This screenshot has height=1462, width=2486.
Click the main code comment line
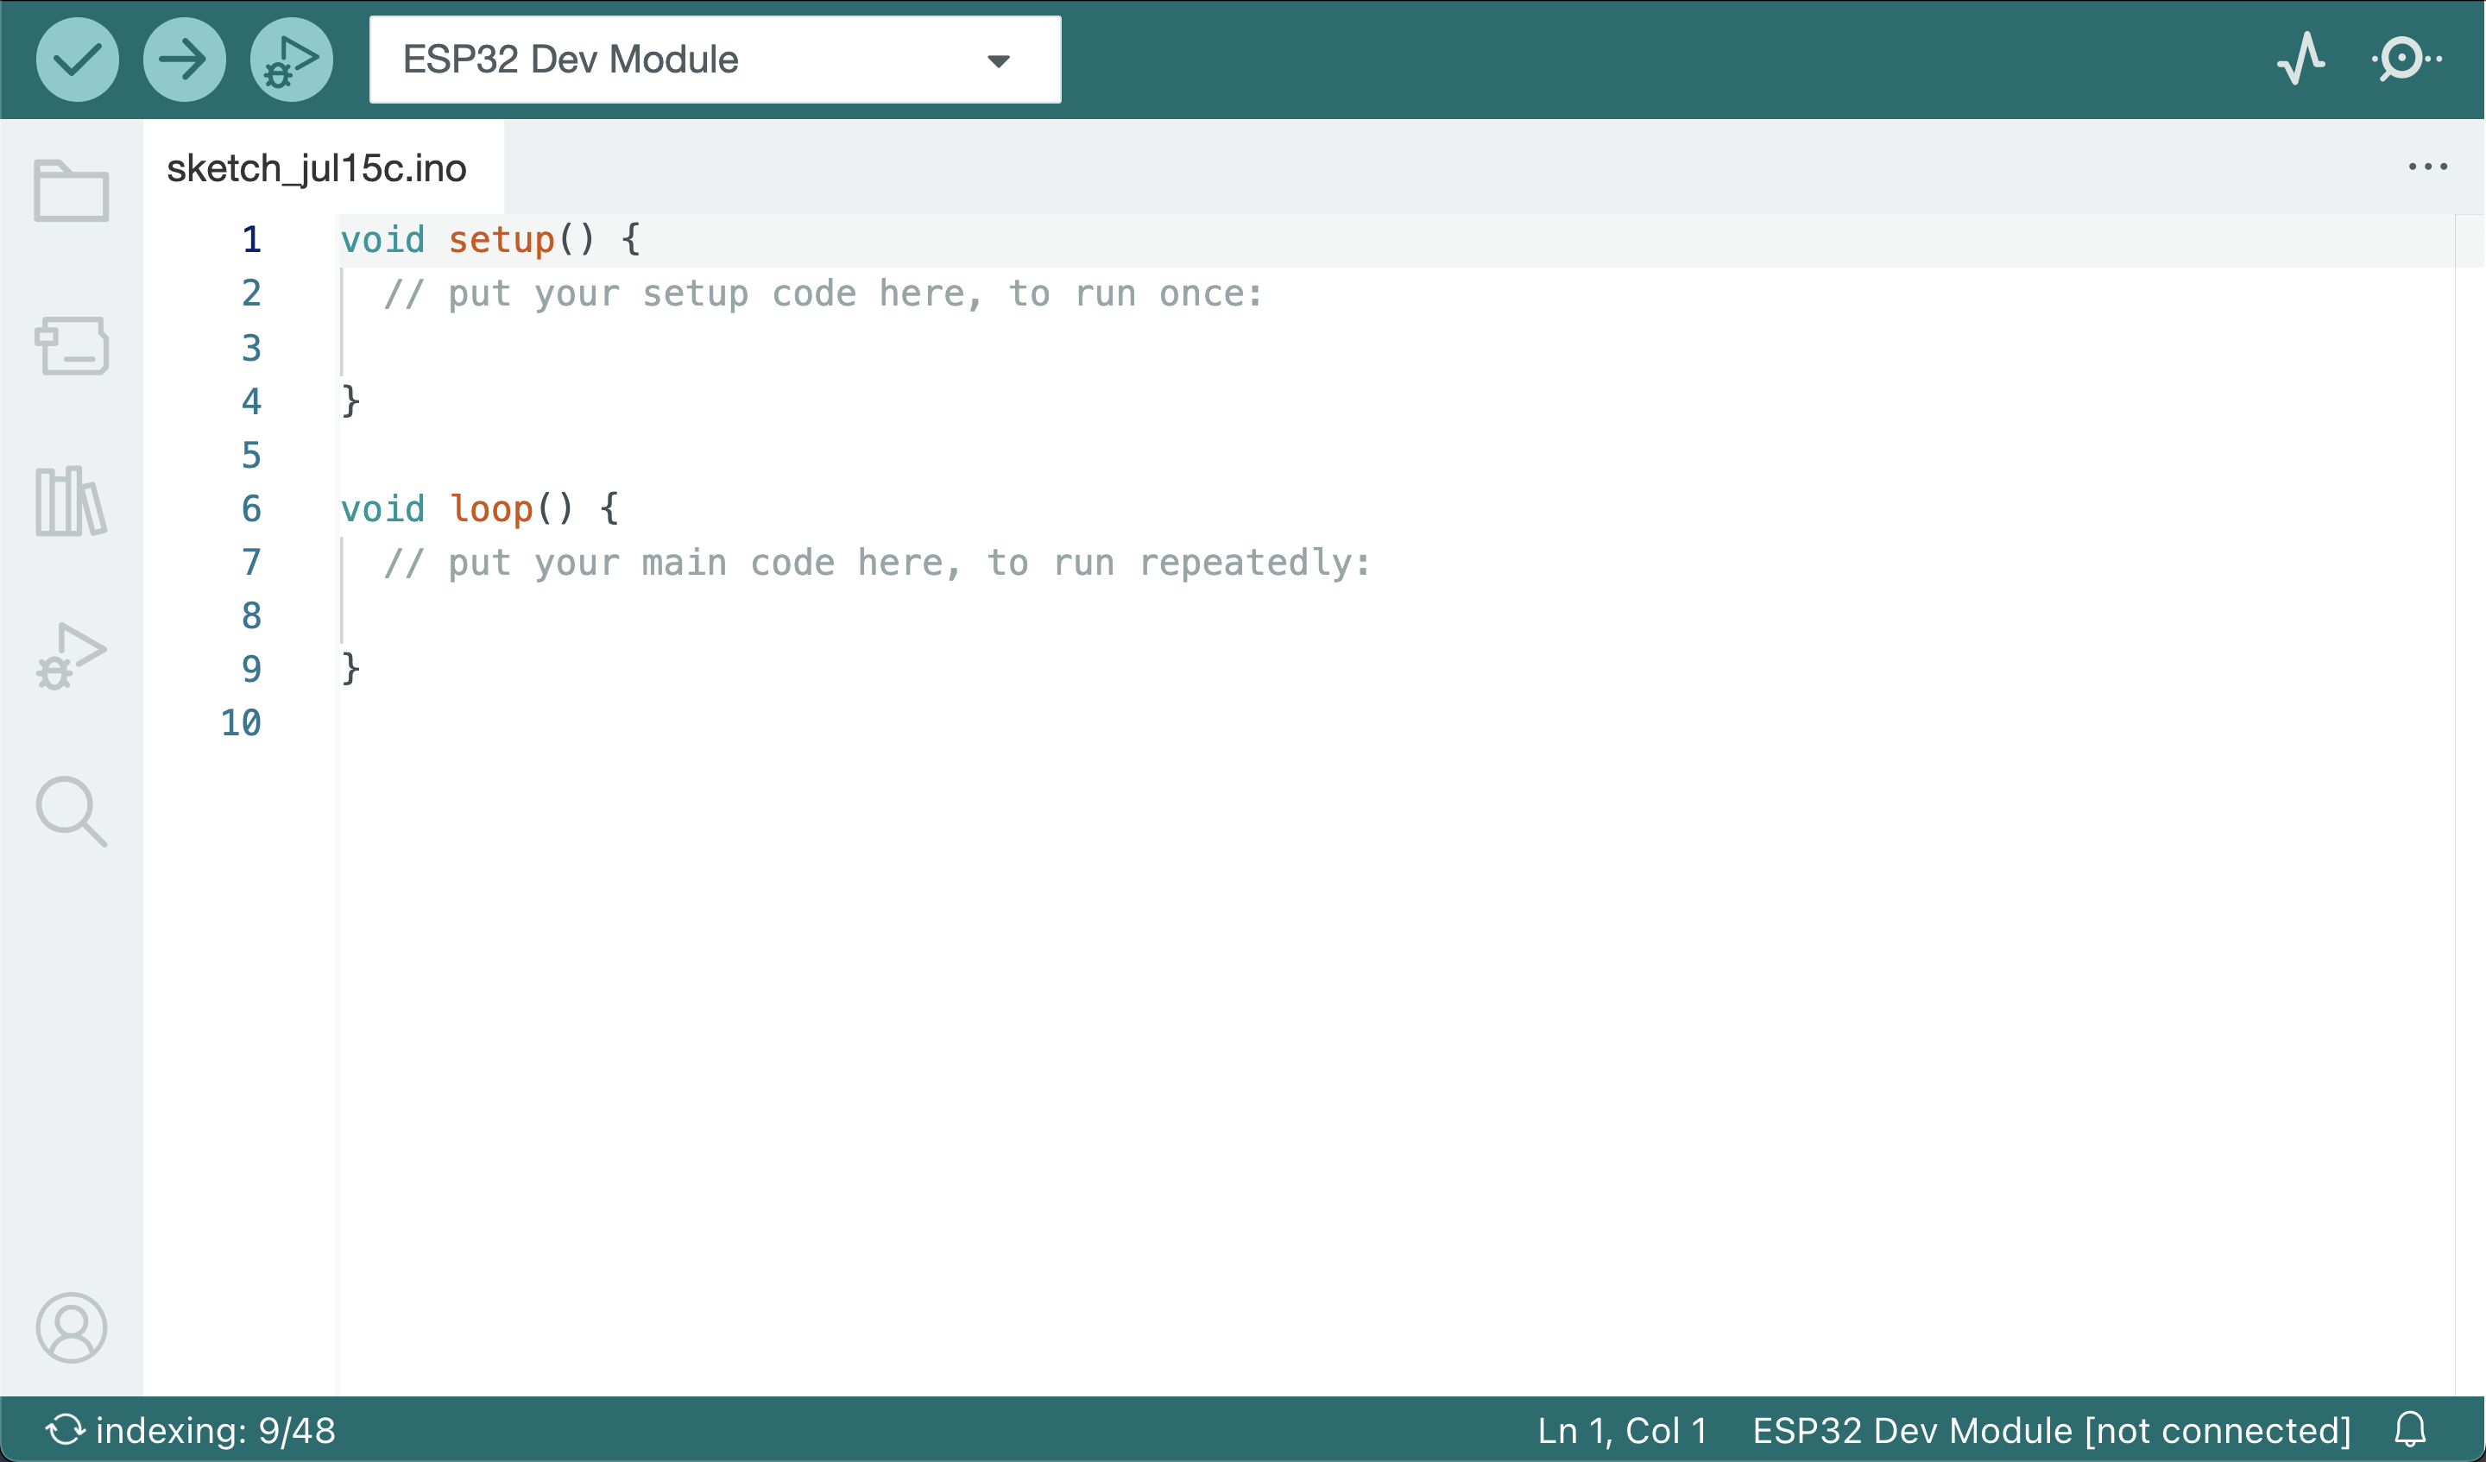tap(877, 564)
